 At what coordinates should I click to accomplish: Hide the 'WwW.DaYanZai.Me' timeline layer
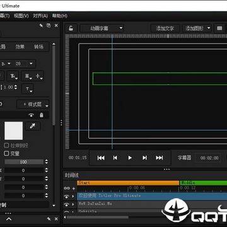tap(67, 204)
